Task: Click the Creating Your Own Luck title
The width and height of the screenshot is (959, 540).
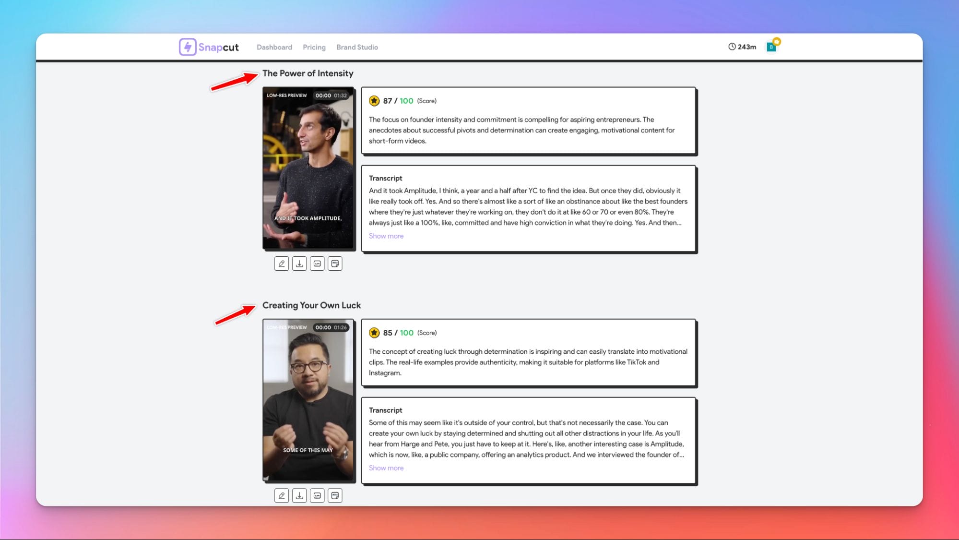Action: click(311, 305)
